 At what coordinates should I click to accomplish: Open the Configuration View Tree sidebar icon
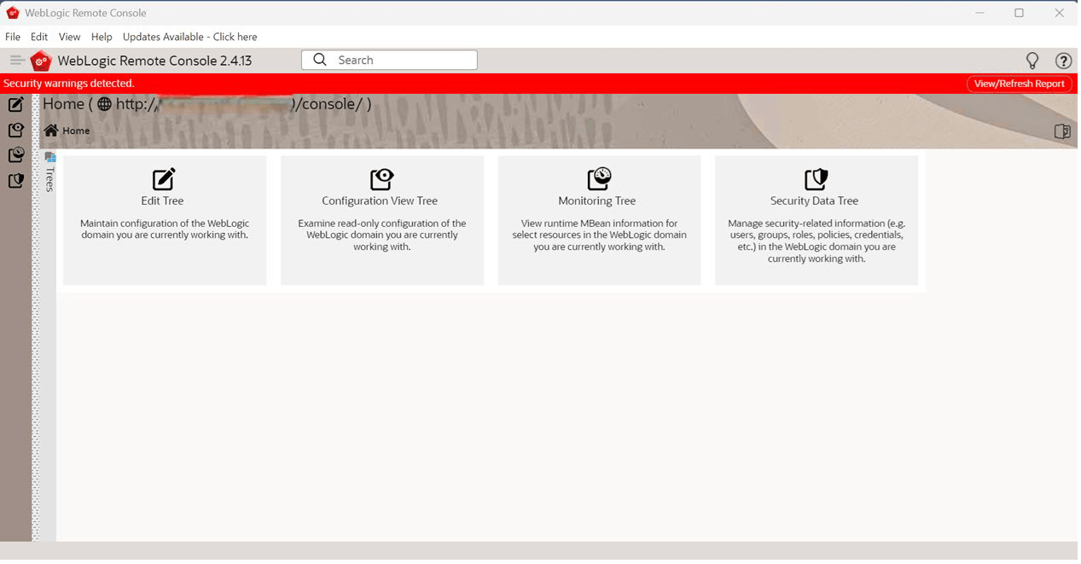[x=15, y=130]
